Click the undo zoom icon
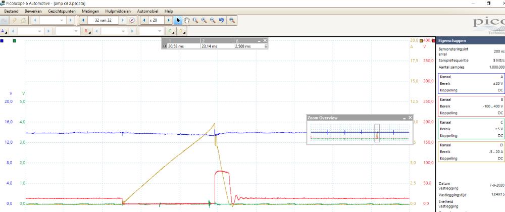505x212 pixels. pos(221,20)
